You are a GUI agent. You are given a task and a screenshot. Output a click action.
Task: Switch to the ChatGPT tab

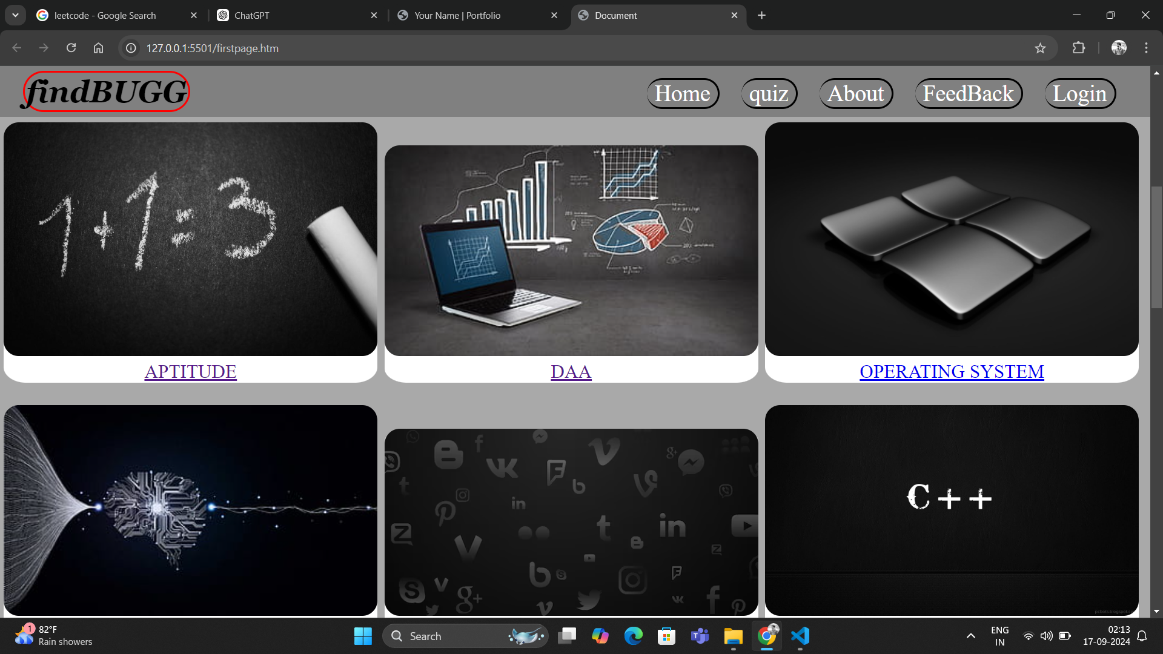coord(297,15)
